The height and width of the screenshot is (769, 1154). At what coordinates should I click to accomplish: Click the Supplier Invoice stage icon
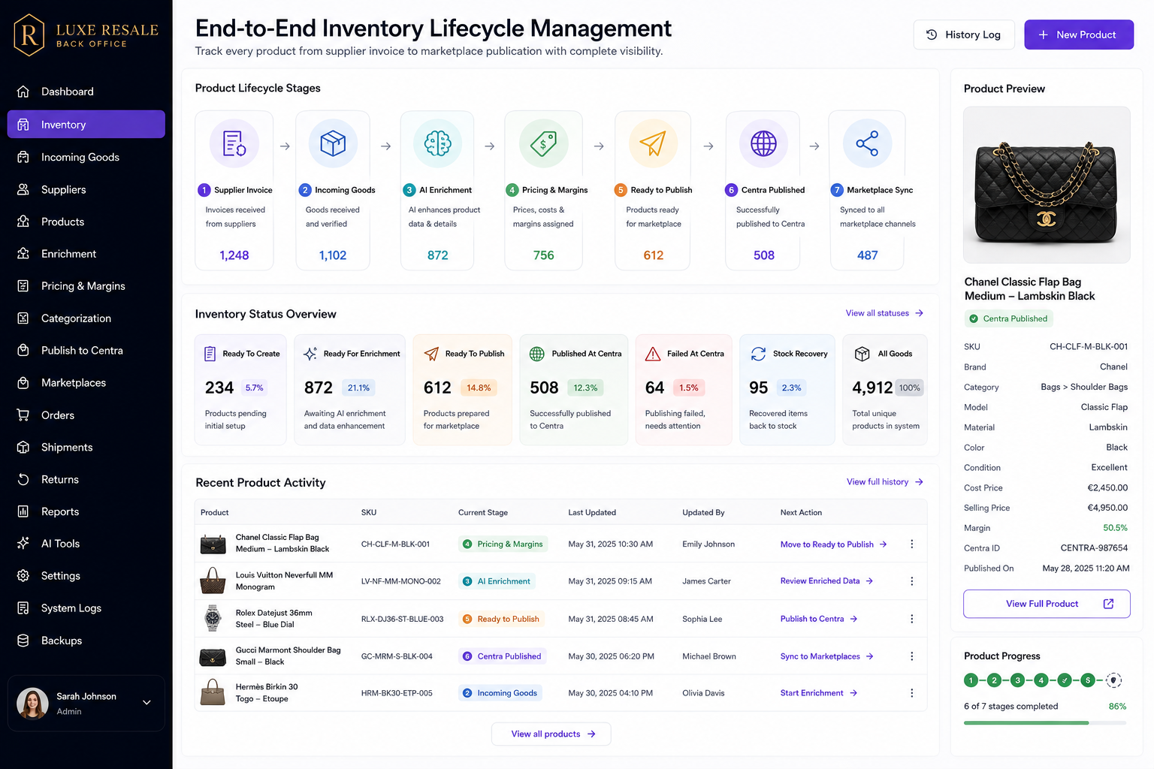pyautogui.click(x=234, y=143)
